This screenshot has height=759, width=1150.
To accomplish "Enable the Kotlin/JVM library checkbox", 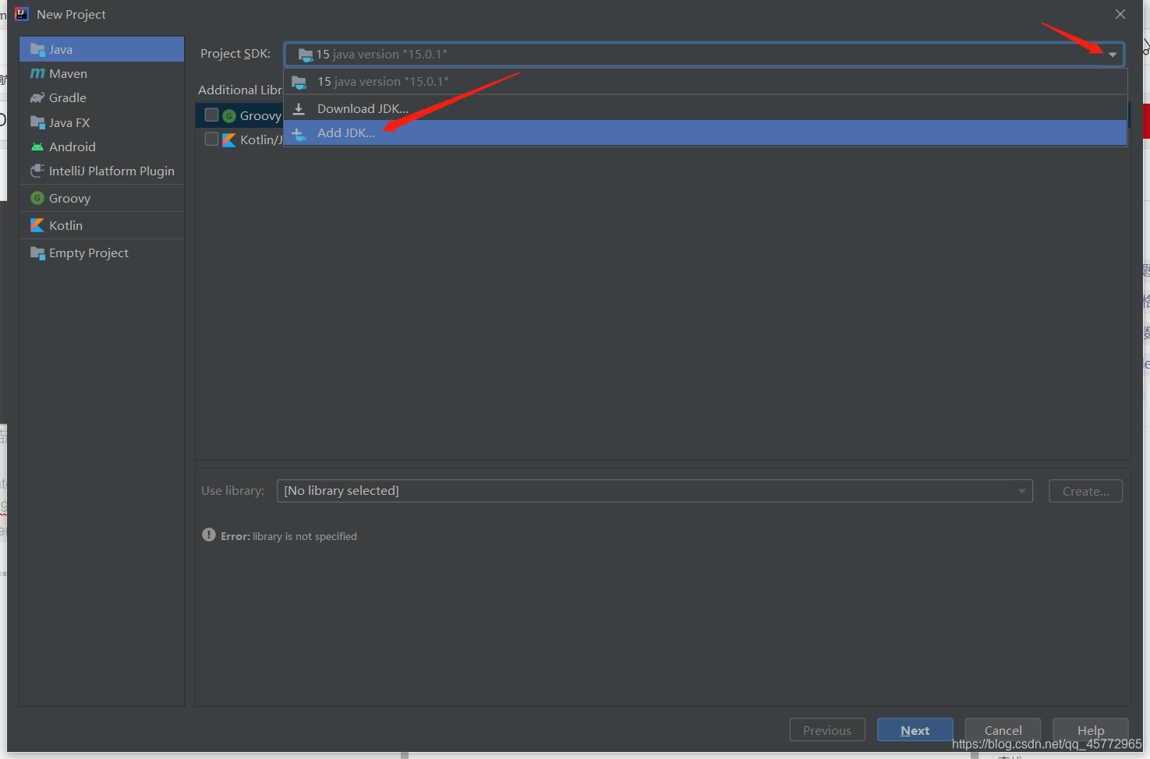I will pyautogui.click(x=211, y=139).
